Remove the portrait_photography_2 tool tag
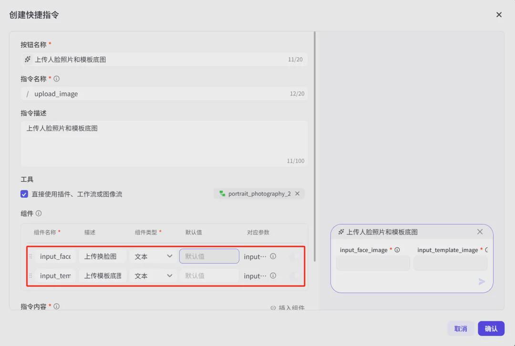 point(298,193)
